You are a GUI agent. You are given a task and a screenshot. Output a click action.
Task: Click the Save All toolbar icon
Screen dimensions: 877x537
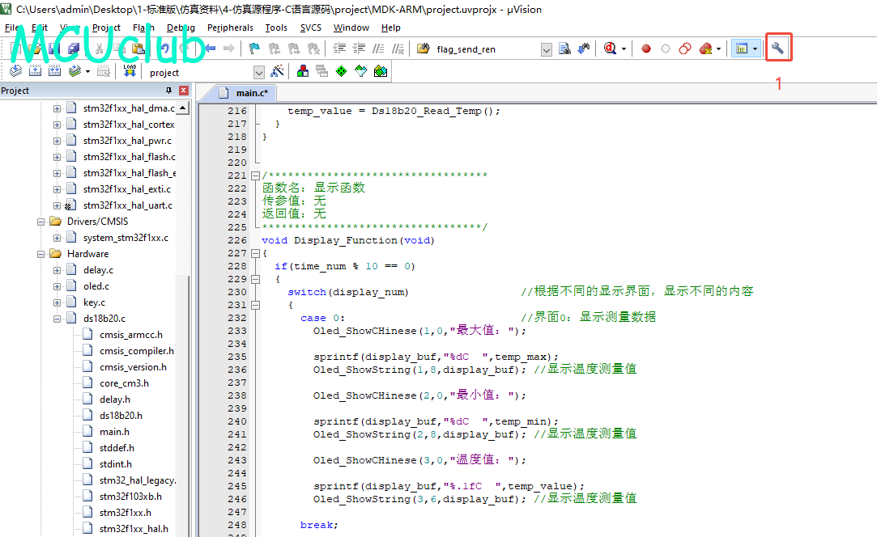pyautogui.click(x=73, y=49)
